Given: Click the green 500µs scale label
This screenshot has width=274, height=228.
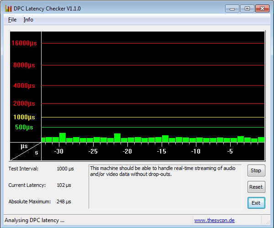Looking at the screenshot, I should pyautogui.click(x=24, y=127).
